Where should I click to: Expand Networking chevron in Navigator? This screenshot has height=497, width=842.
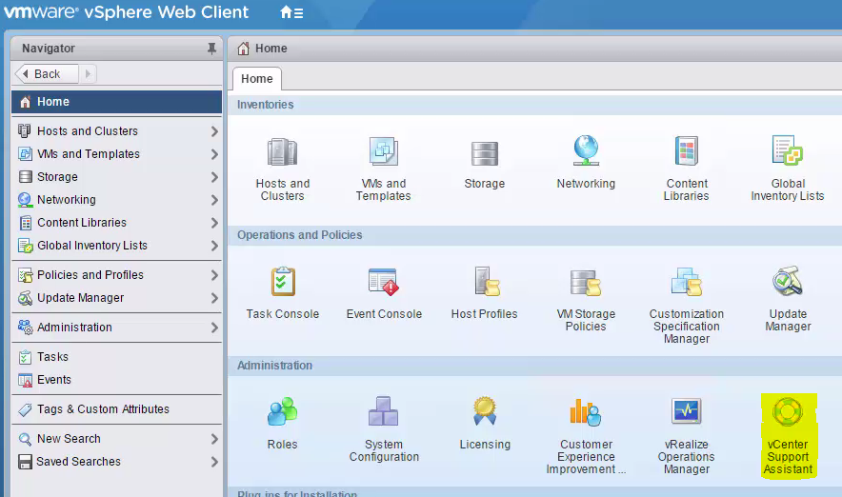(x=214, y=200)
